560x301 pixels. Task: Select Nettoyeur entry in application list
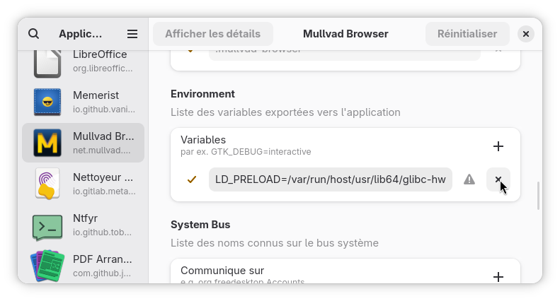coord(84,184)
